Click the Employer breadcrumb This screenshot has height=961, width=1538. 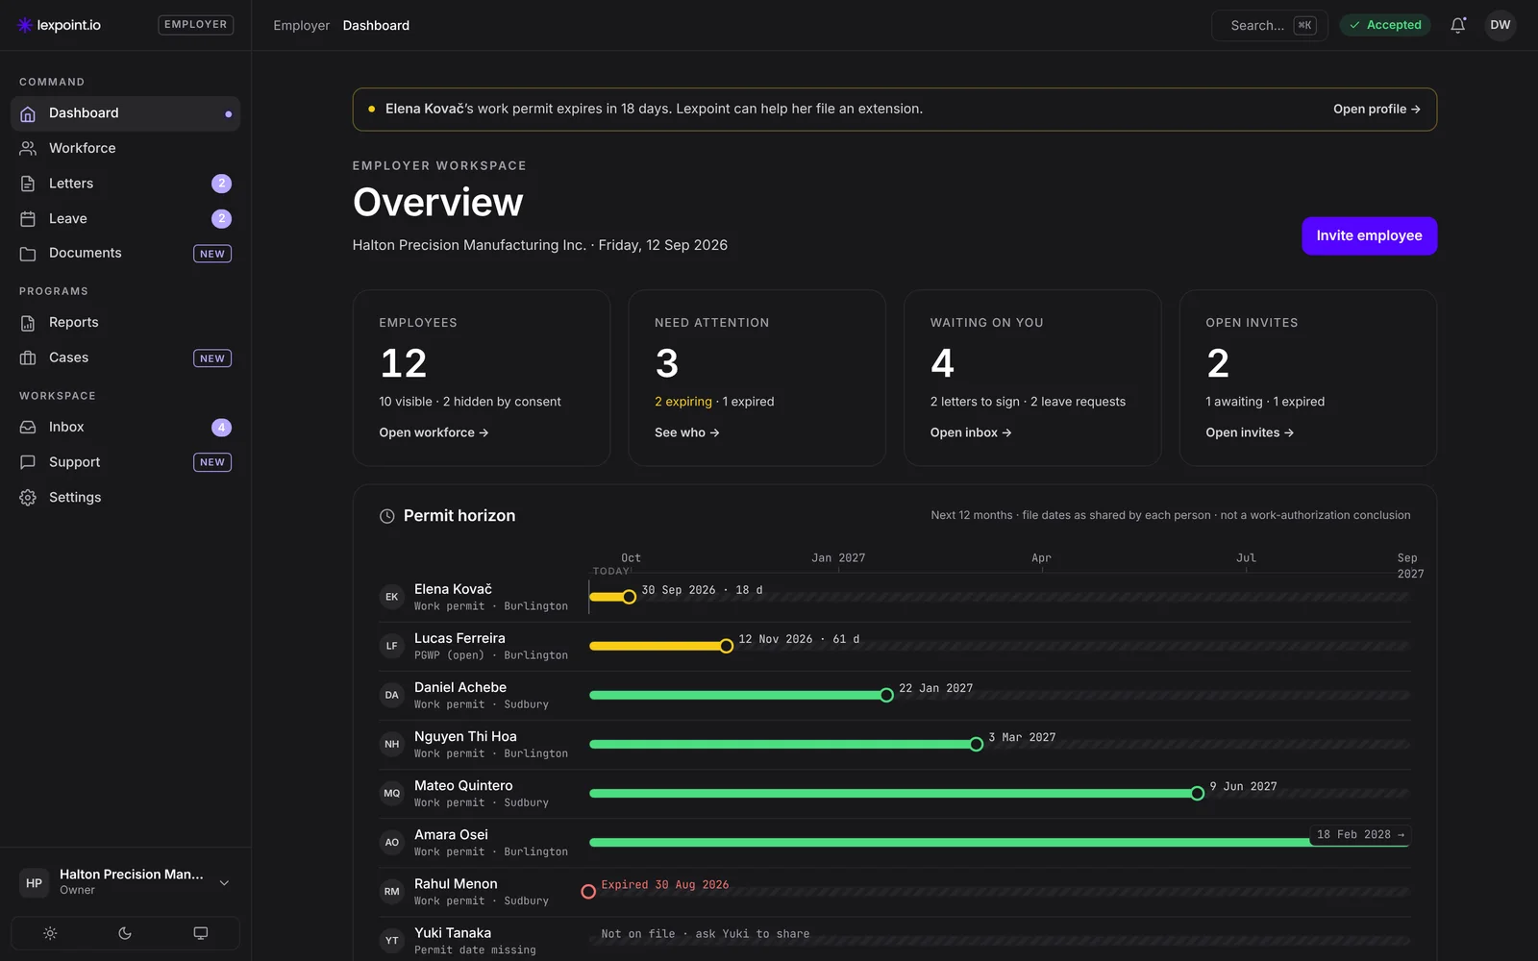[x=301, y=26]
